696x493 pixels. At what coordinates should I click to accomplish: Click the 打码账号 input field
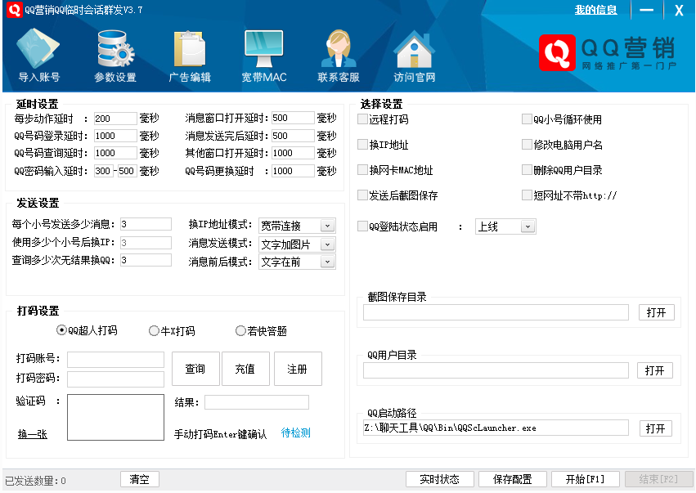point(115,360)
